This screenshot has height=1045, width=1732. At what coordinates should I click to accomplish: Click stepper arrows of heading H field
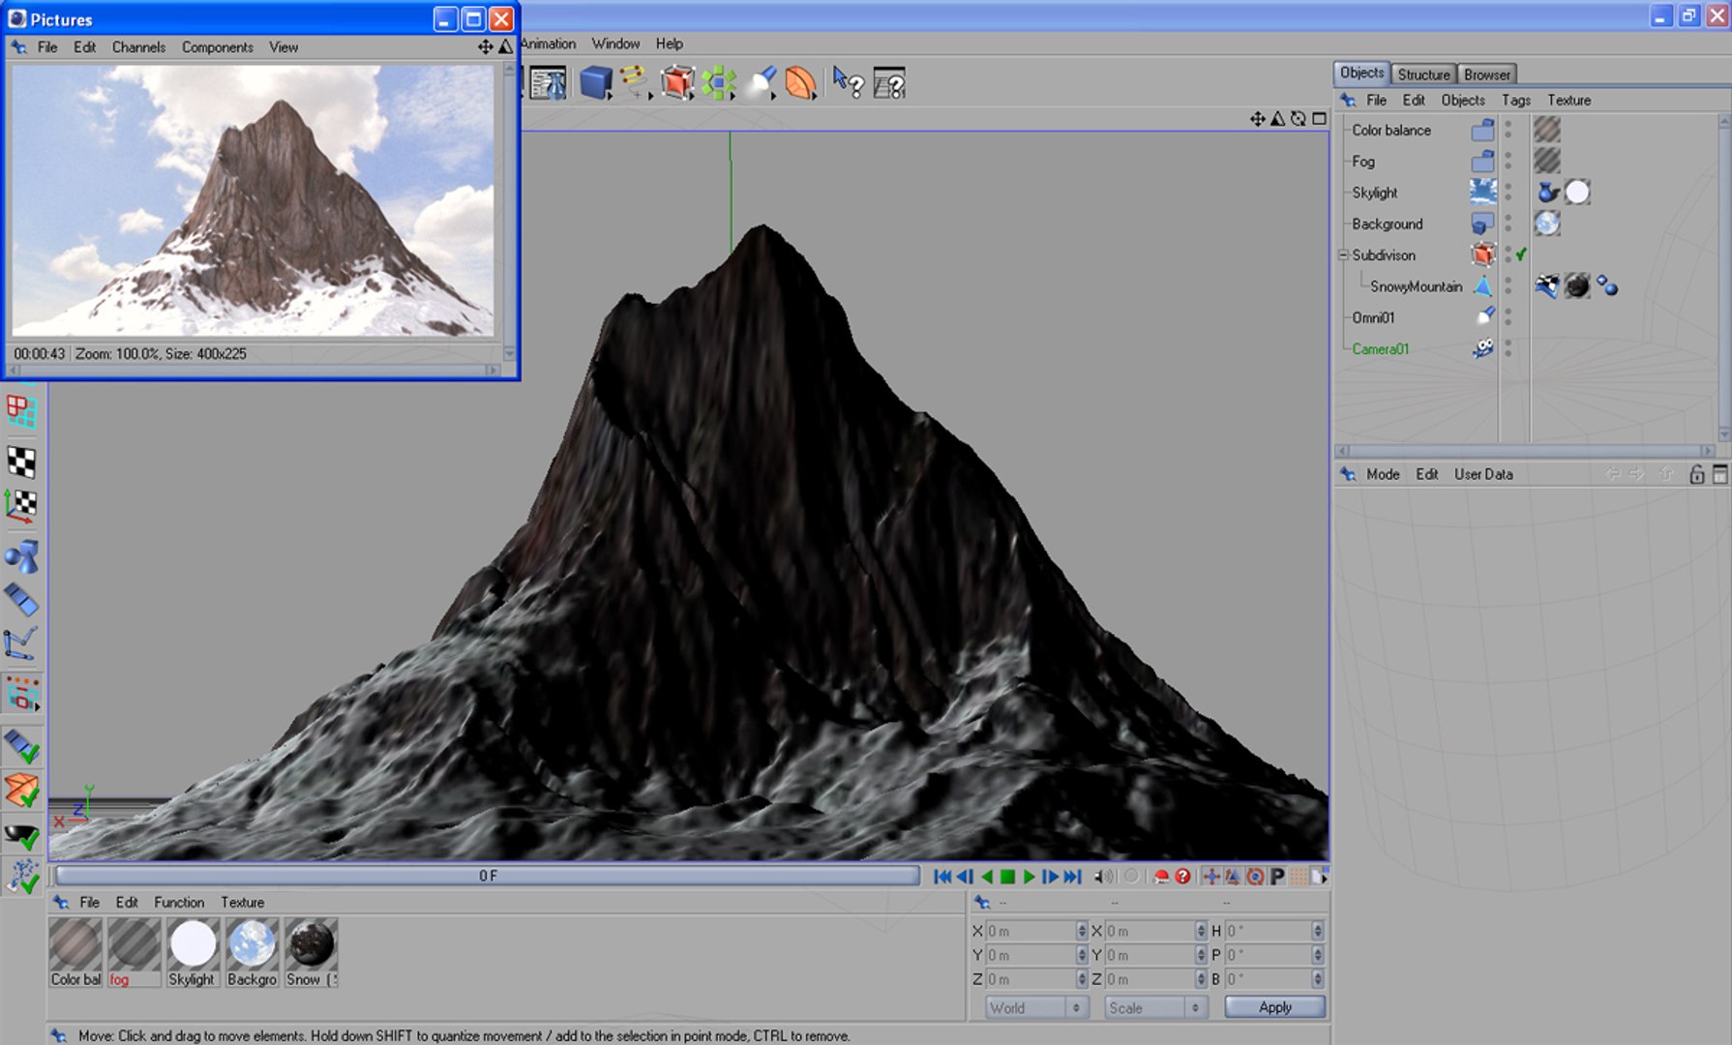(x=1318, y=931)
